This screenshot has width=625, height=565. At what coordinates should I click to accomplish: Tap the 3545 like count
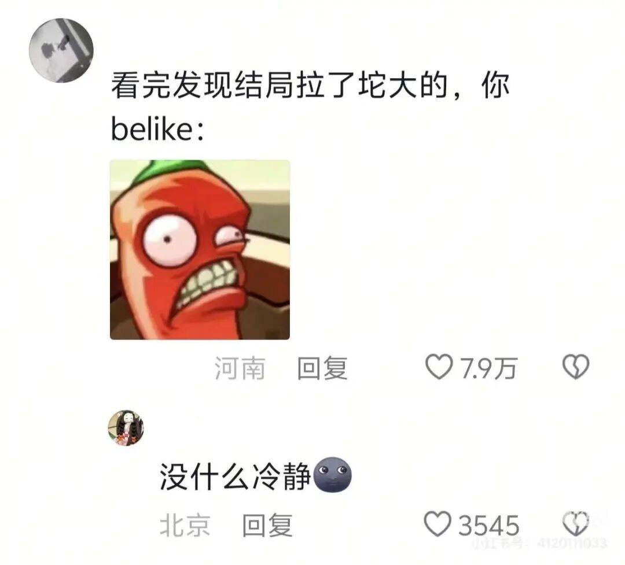[488, 525]
